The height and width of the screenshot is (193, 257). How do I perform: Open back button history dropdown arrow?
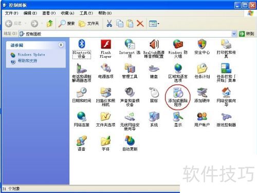[x=26, y=24]
